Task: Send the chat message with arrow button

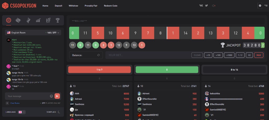Action: click(x=57, y=96)
